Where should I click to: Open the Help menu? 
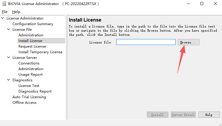(16, 12)
